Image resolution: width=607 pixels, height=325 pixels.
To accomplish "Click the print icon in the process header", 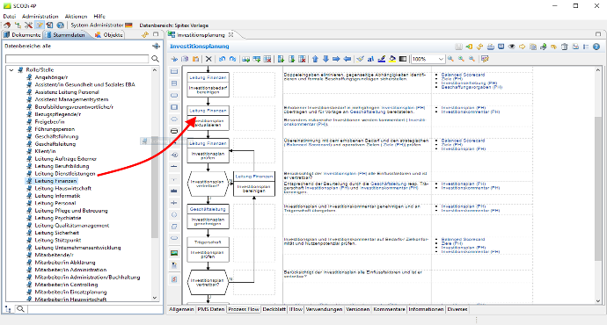I will coord(491,47).
